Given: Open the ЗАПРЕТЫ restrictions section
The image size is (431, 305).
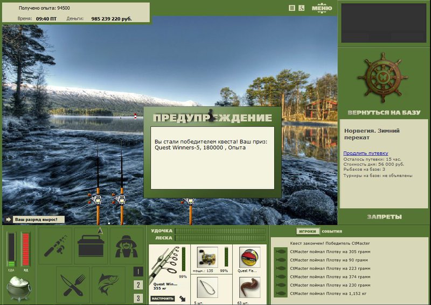Looking at the screenshot, I should coord(384,217).
